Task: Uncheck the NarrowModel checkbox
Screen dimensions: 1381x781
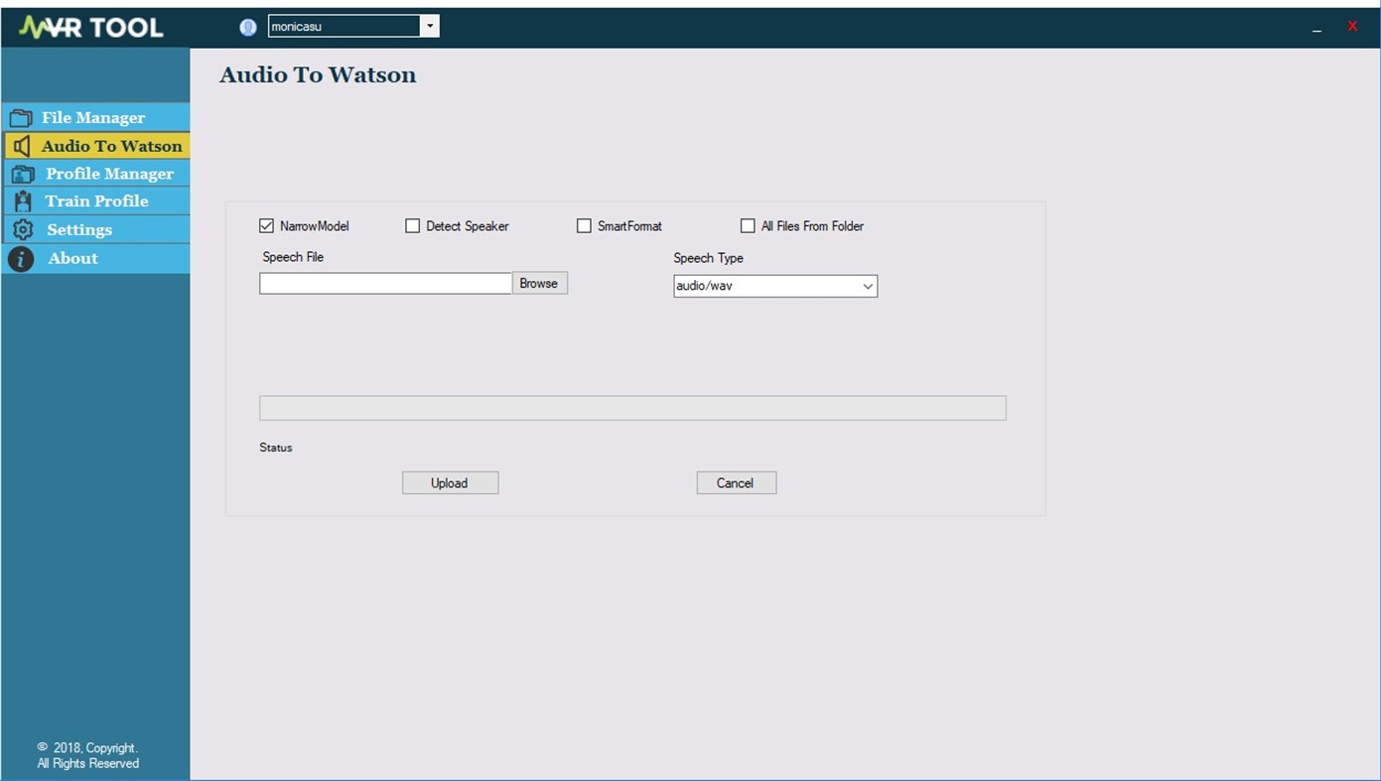Action: (x=265, y=225)
